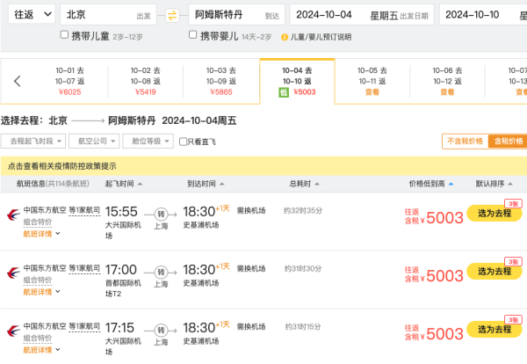Click 首都国际机场T2 airport text
Viewport: 527px width, 364px height.
123,288
